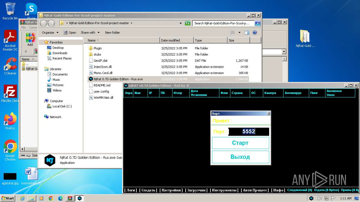Close the Порт dialog

268,113
